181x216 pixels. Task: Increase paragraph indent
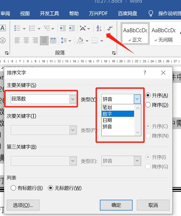coord(72,28)
